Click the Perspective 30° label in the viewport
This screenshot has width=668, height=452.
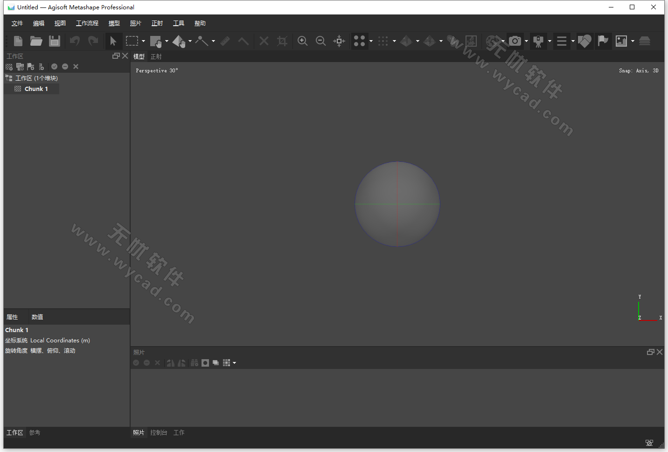[156, 70]
